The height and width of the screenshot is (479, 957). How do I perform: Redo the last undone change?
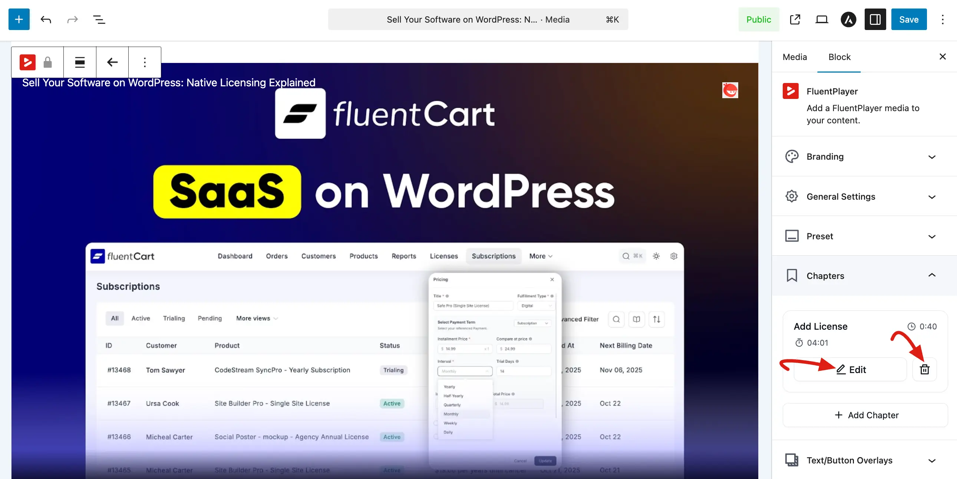click(72, 19)
